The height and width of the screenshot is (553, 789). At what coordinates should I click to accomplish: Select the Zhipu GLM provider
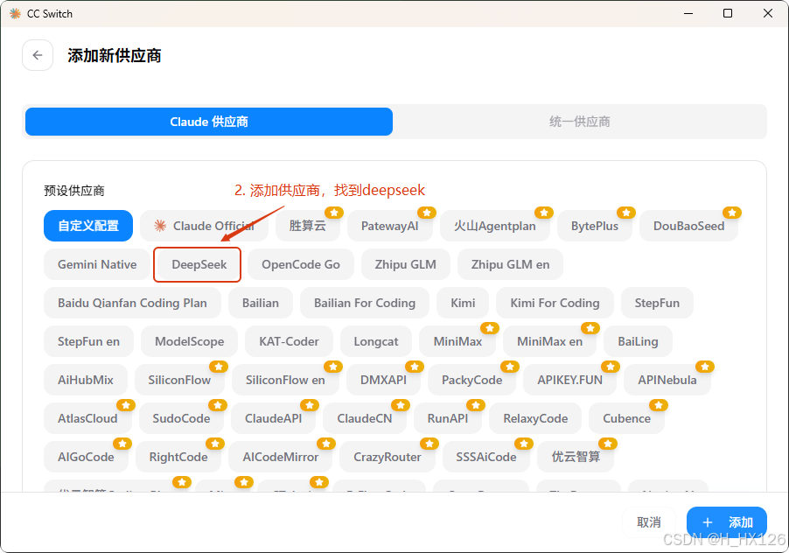click(406, 264)
